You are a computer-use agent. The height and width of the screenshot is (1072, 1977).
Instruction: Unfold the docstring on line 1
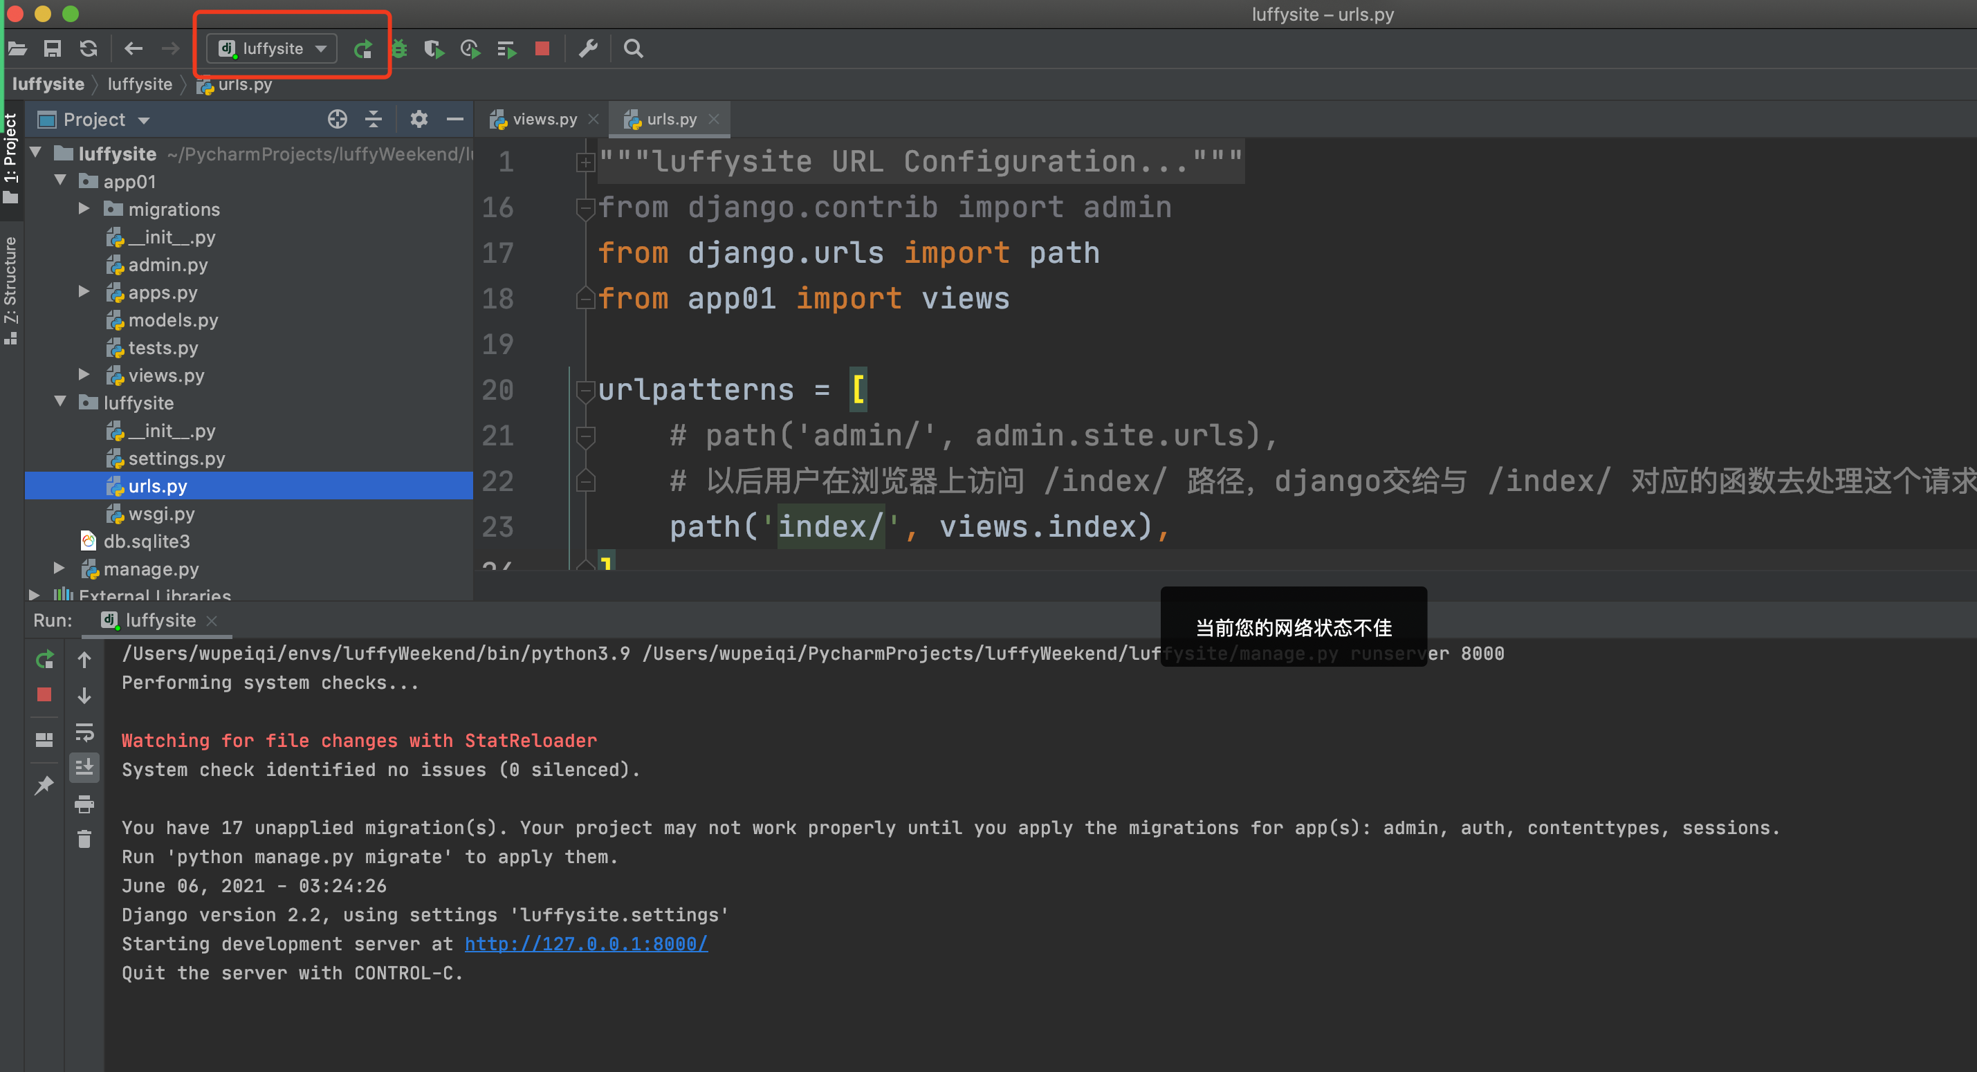[586, 162]
